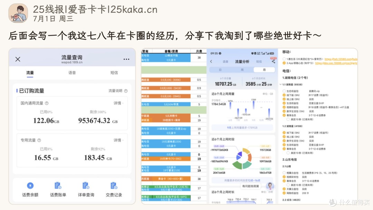Tap the dark green 12点-16点 donut segment
Image resolution: width=373 pixels, height=210 pixels.
(237, 165)
